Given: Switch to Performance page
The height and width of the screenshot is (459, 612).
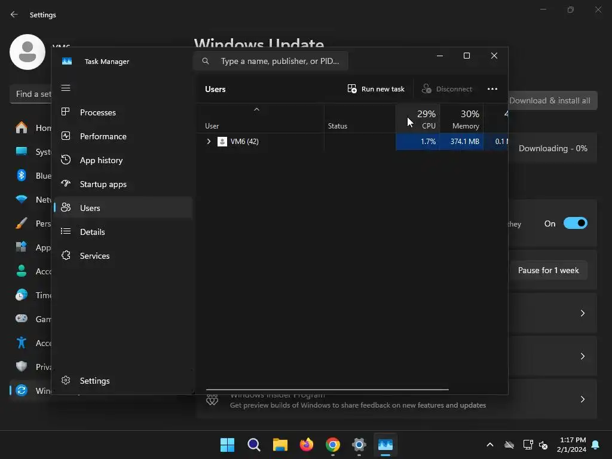Looking at the screenshot, I should click(123, 136).
